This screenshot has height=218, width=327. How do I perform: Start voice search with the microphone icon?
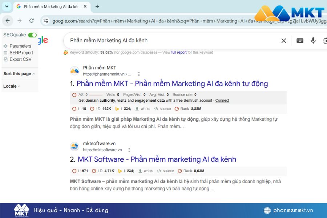[313, 40]
